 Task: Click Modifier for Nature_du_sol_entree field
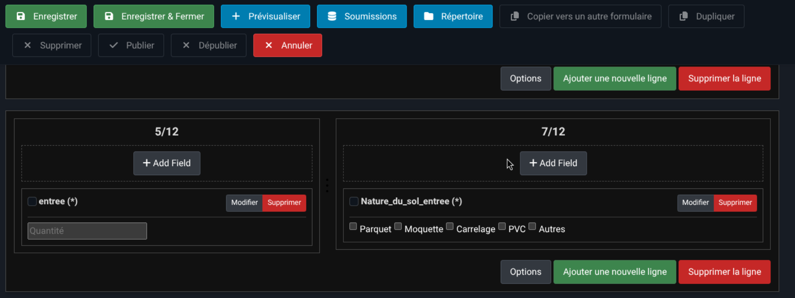point(695,202)
